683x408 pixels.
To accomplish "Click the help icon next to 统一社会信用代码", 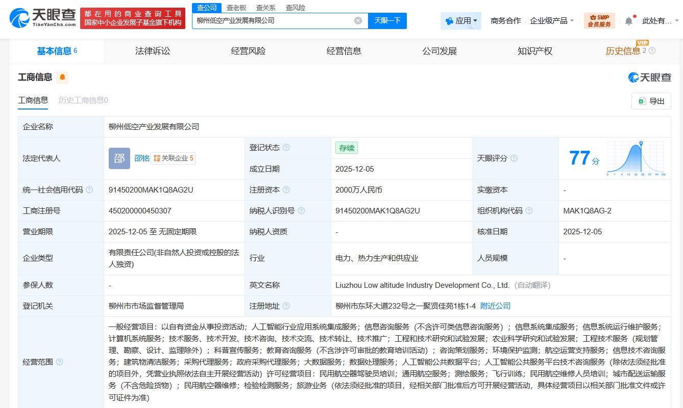I will click(x=89, y=190).
